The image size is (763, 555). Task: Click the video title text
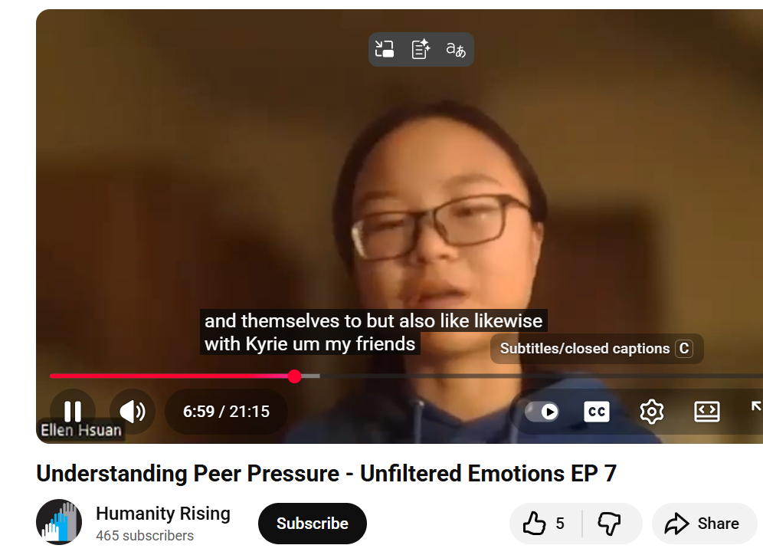[x=326, y=473]
